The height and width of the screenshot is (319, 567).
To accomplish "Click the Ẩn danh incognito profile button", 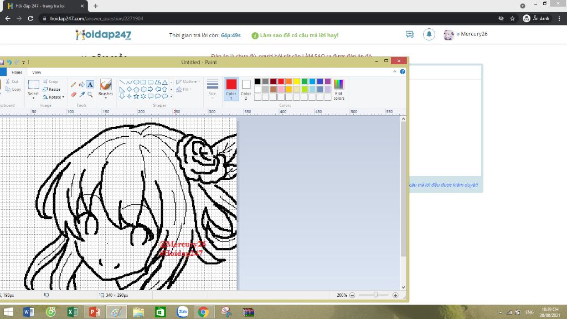I will [536, 18].
